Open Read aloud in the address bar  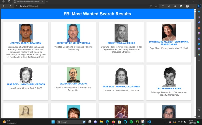pos(150,6)
